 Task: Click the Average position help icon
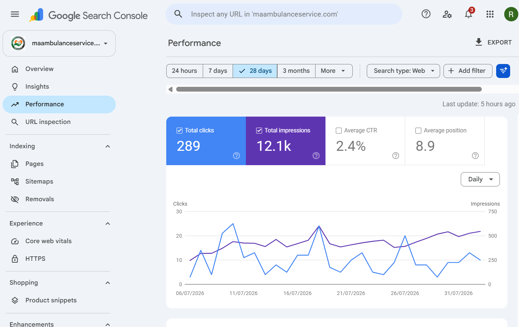click(475, 156)
